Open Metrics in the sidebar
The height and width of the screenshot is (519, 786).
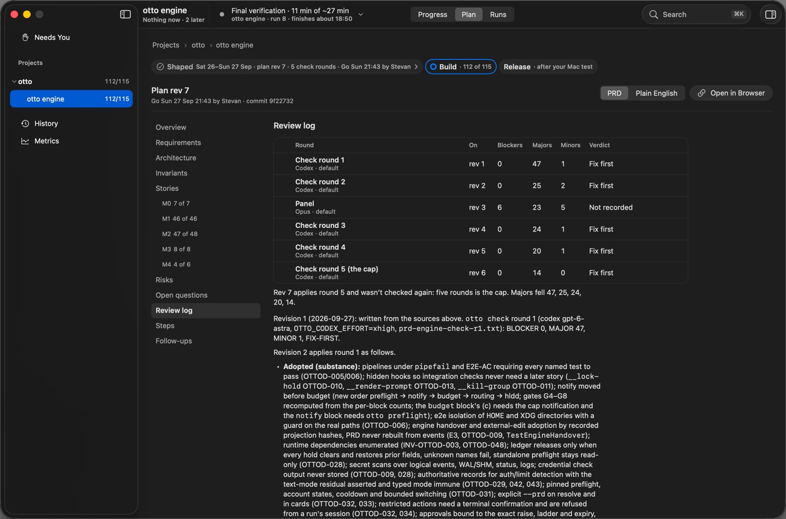click(x=71, y=141)
